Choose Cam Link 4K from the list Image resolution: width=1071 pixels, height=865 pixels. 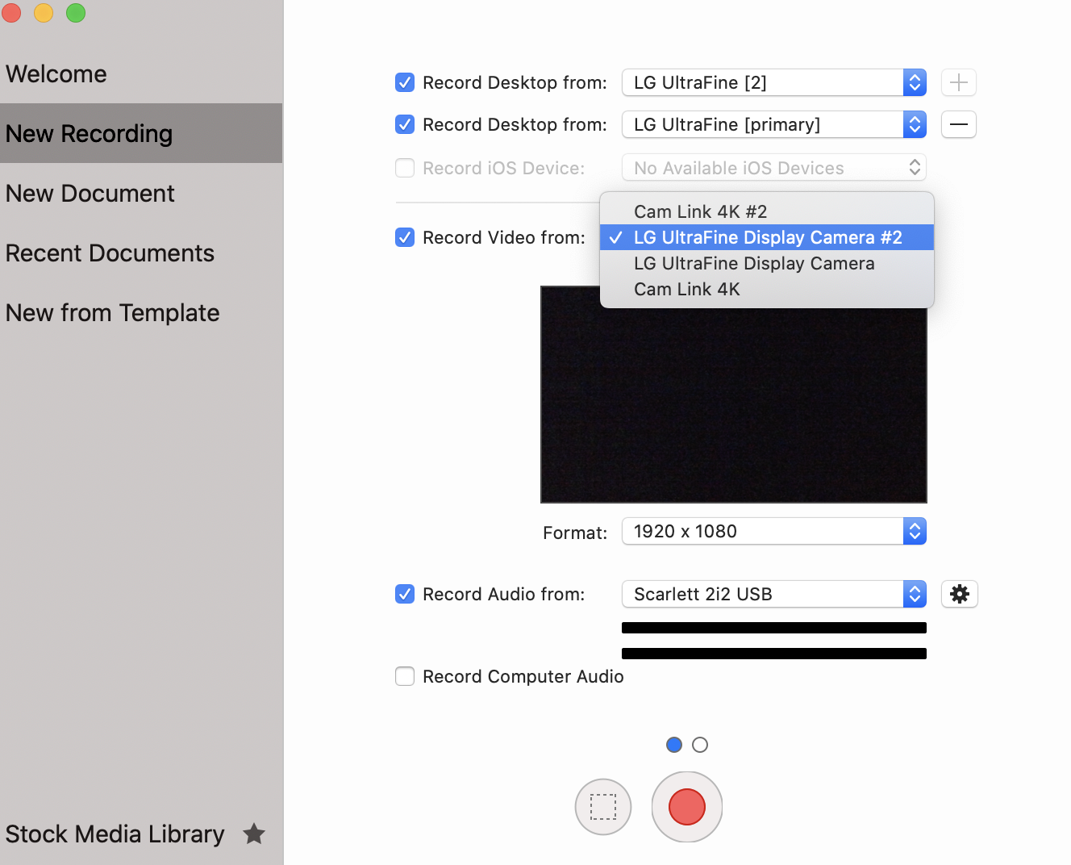[x=767, y=289]
